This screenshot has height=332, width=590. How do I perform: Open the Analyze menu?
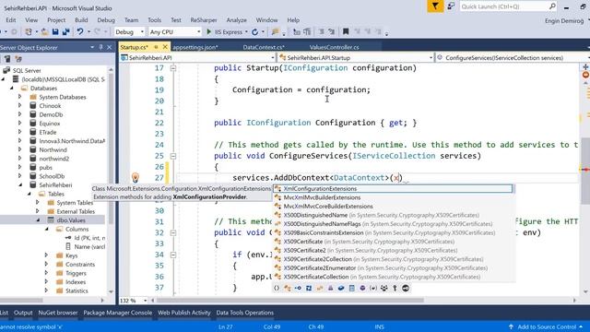236,20
